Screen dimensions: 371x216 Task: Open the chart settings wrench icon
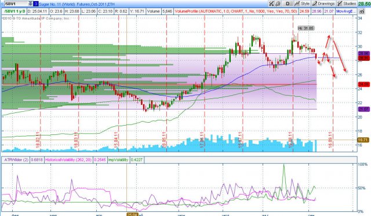[x=278, y=3]
